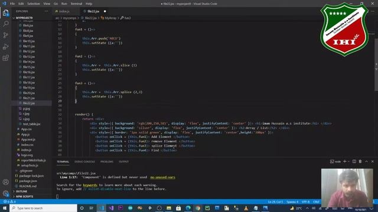This screenshot has height=212, width=378.
Task: Switch to the OUTPUT panel tab
Action: pyautogui.click(x=123, y=161)
